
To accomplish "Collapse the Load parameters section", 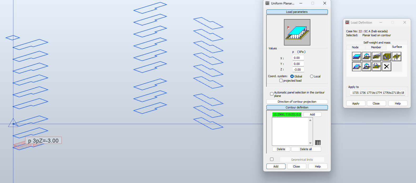I will (x=297, y=12).
